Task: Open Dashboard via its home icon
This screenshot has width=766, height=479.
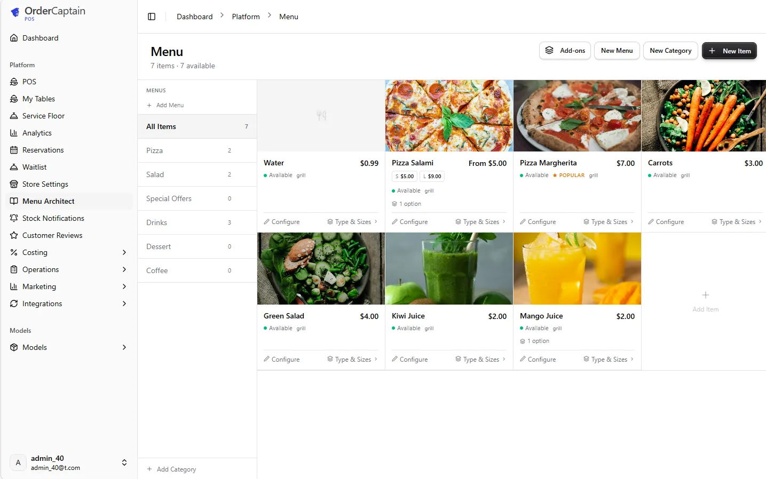Action: pyautogui.click(x=14, y=38)
